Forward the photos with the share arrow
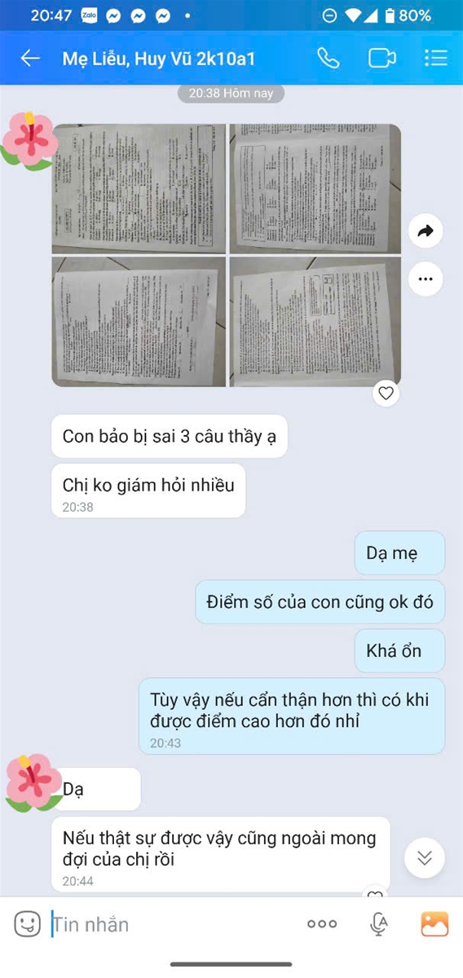 point(425,231)
